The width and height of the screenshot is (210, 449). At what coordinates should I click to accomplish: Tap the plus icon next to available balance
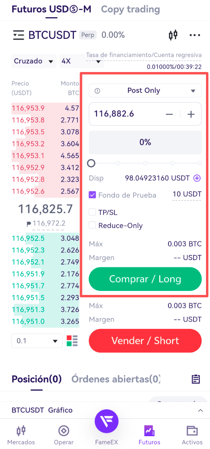tap(197, 178)
